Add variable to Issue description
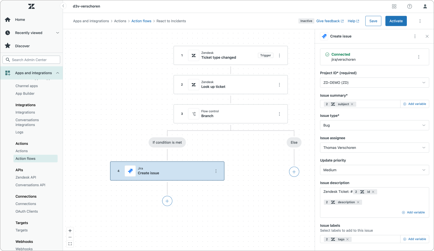The height and width of the screenshot is (251, 434). [413, 212]
